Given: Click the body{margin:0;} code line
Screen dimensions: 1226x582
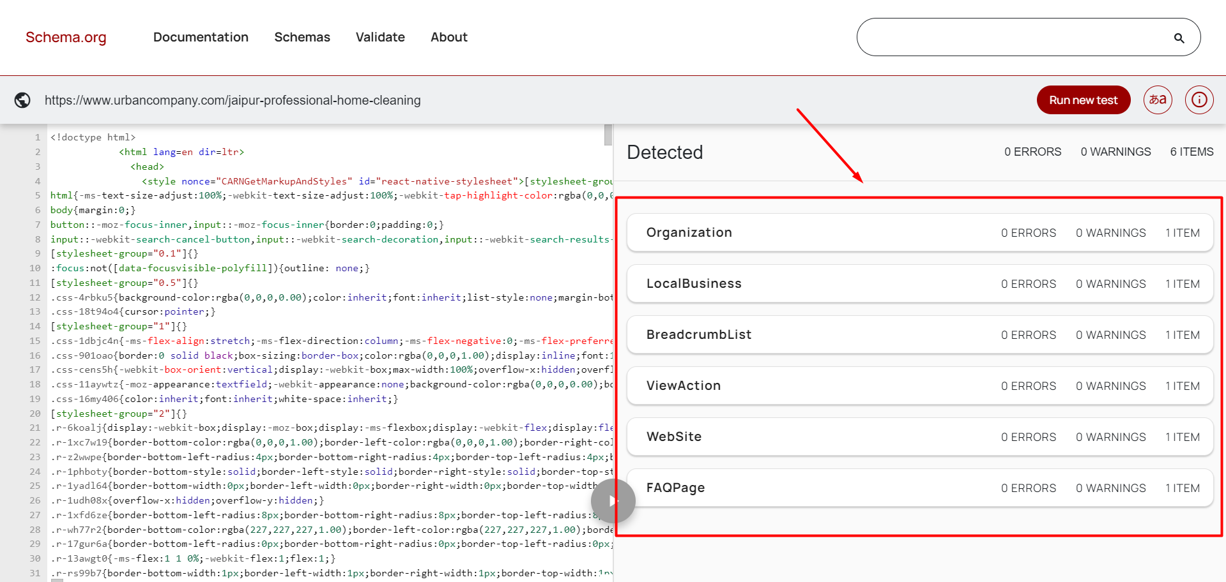Looking at the screenshot, I should (93, 210).
